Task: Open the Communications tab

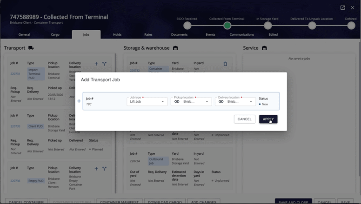Action: [242, 34]
